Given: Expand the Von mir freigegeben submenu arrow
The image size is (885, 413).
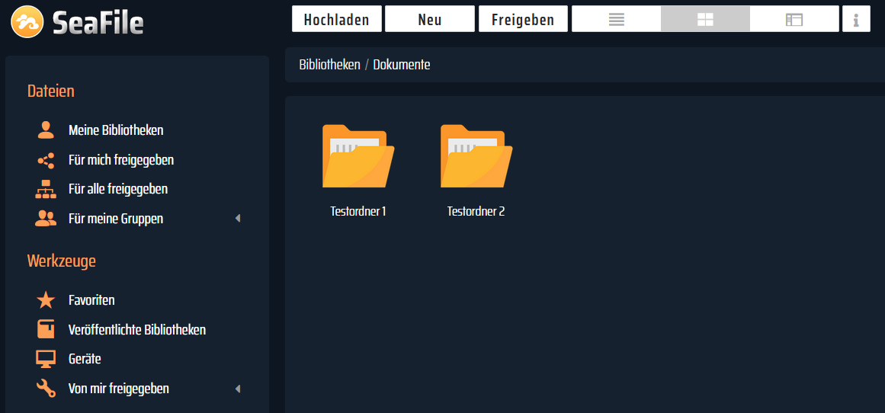Looking at the screenshot, I should 237,389.
